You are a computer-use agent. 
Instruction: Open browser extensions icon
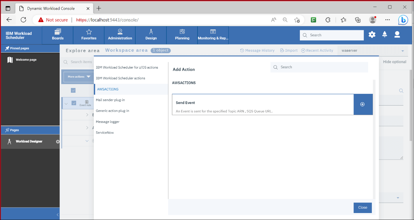tap(328, 20)
